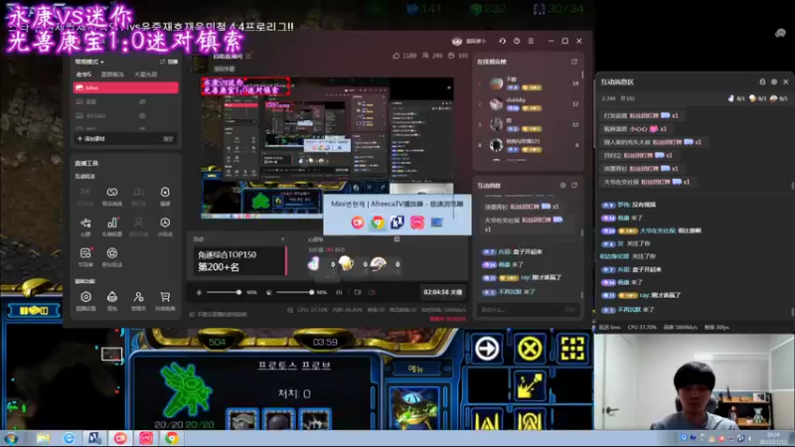Mute the microphone icon in audio bar
The width and height of the screenshot is (795, 447).
coord(199,292)
